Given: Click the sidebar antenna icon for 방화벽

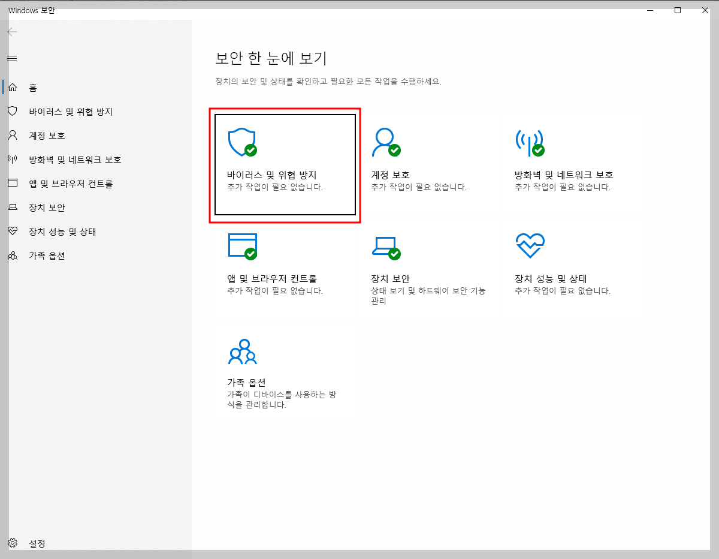Looking at the screenshot, I should point(12,160).
